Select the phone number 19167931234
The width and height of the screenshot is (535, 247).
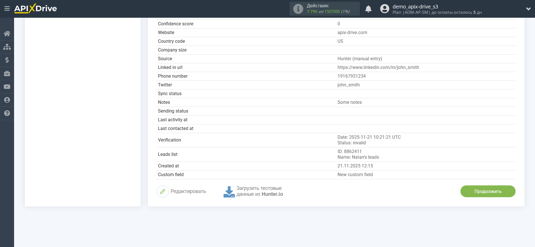(x=352, y=76)
